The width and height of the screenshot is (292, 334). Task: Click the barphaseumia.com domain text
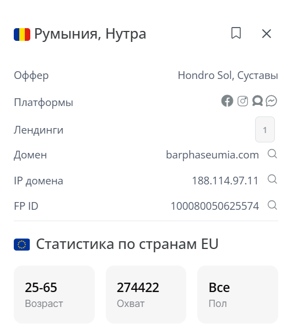pyautogui.click(x=212, y=155)
